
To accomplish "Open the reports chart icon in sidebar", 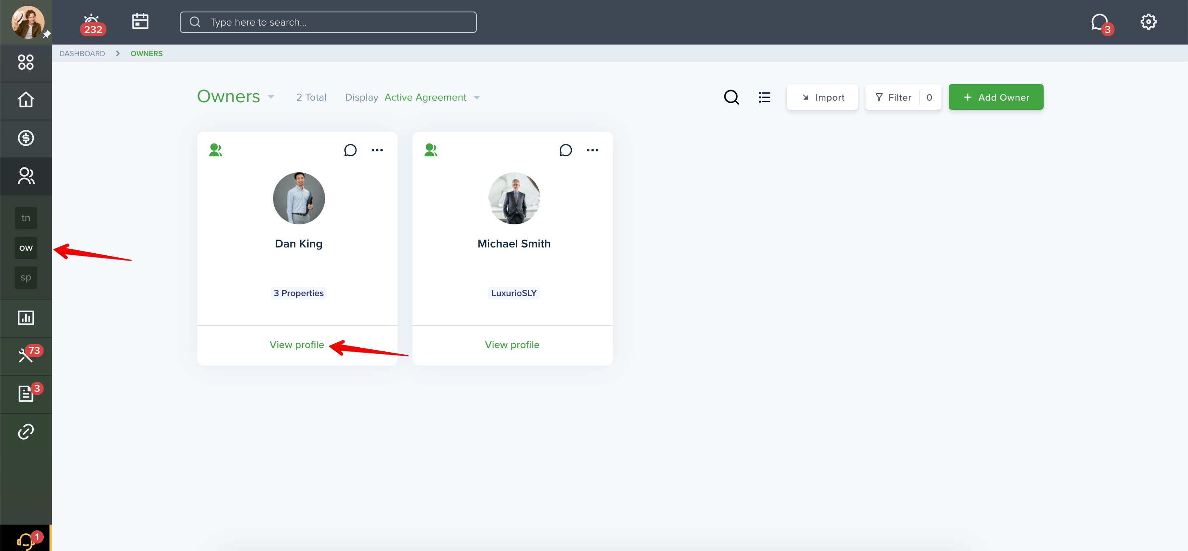I will (x=26, y=318).
